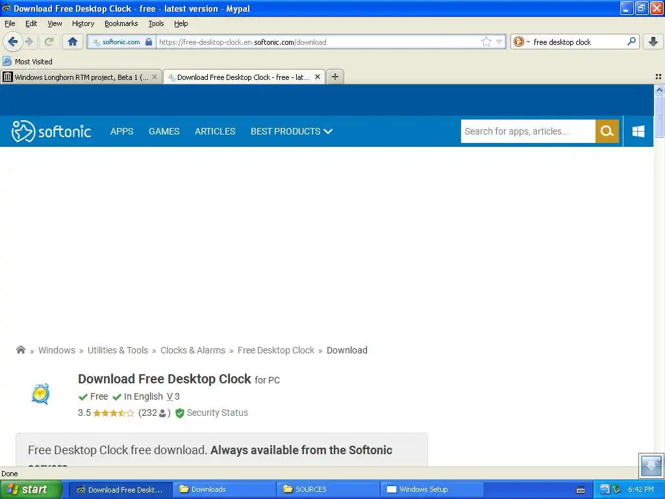Open the Tools menu

[156, 23]
